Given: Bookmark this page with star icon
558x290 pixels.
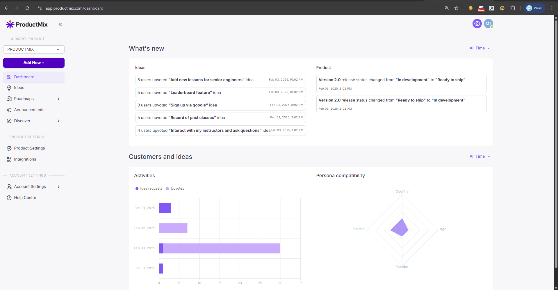Looking at the screenshot, I should click(456, 8).
